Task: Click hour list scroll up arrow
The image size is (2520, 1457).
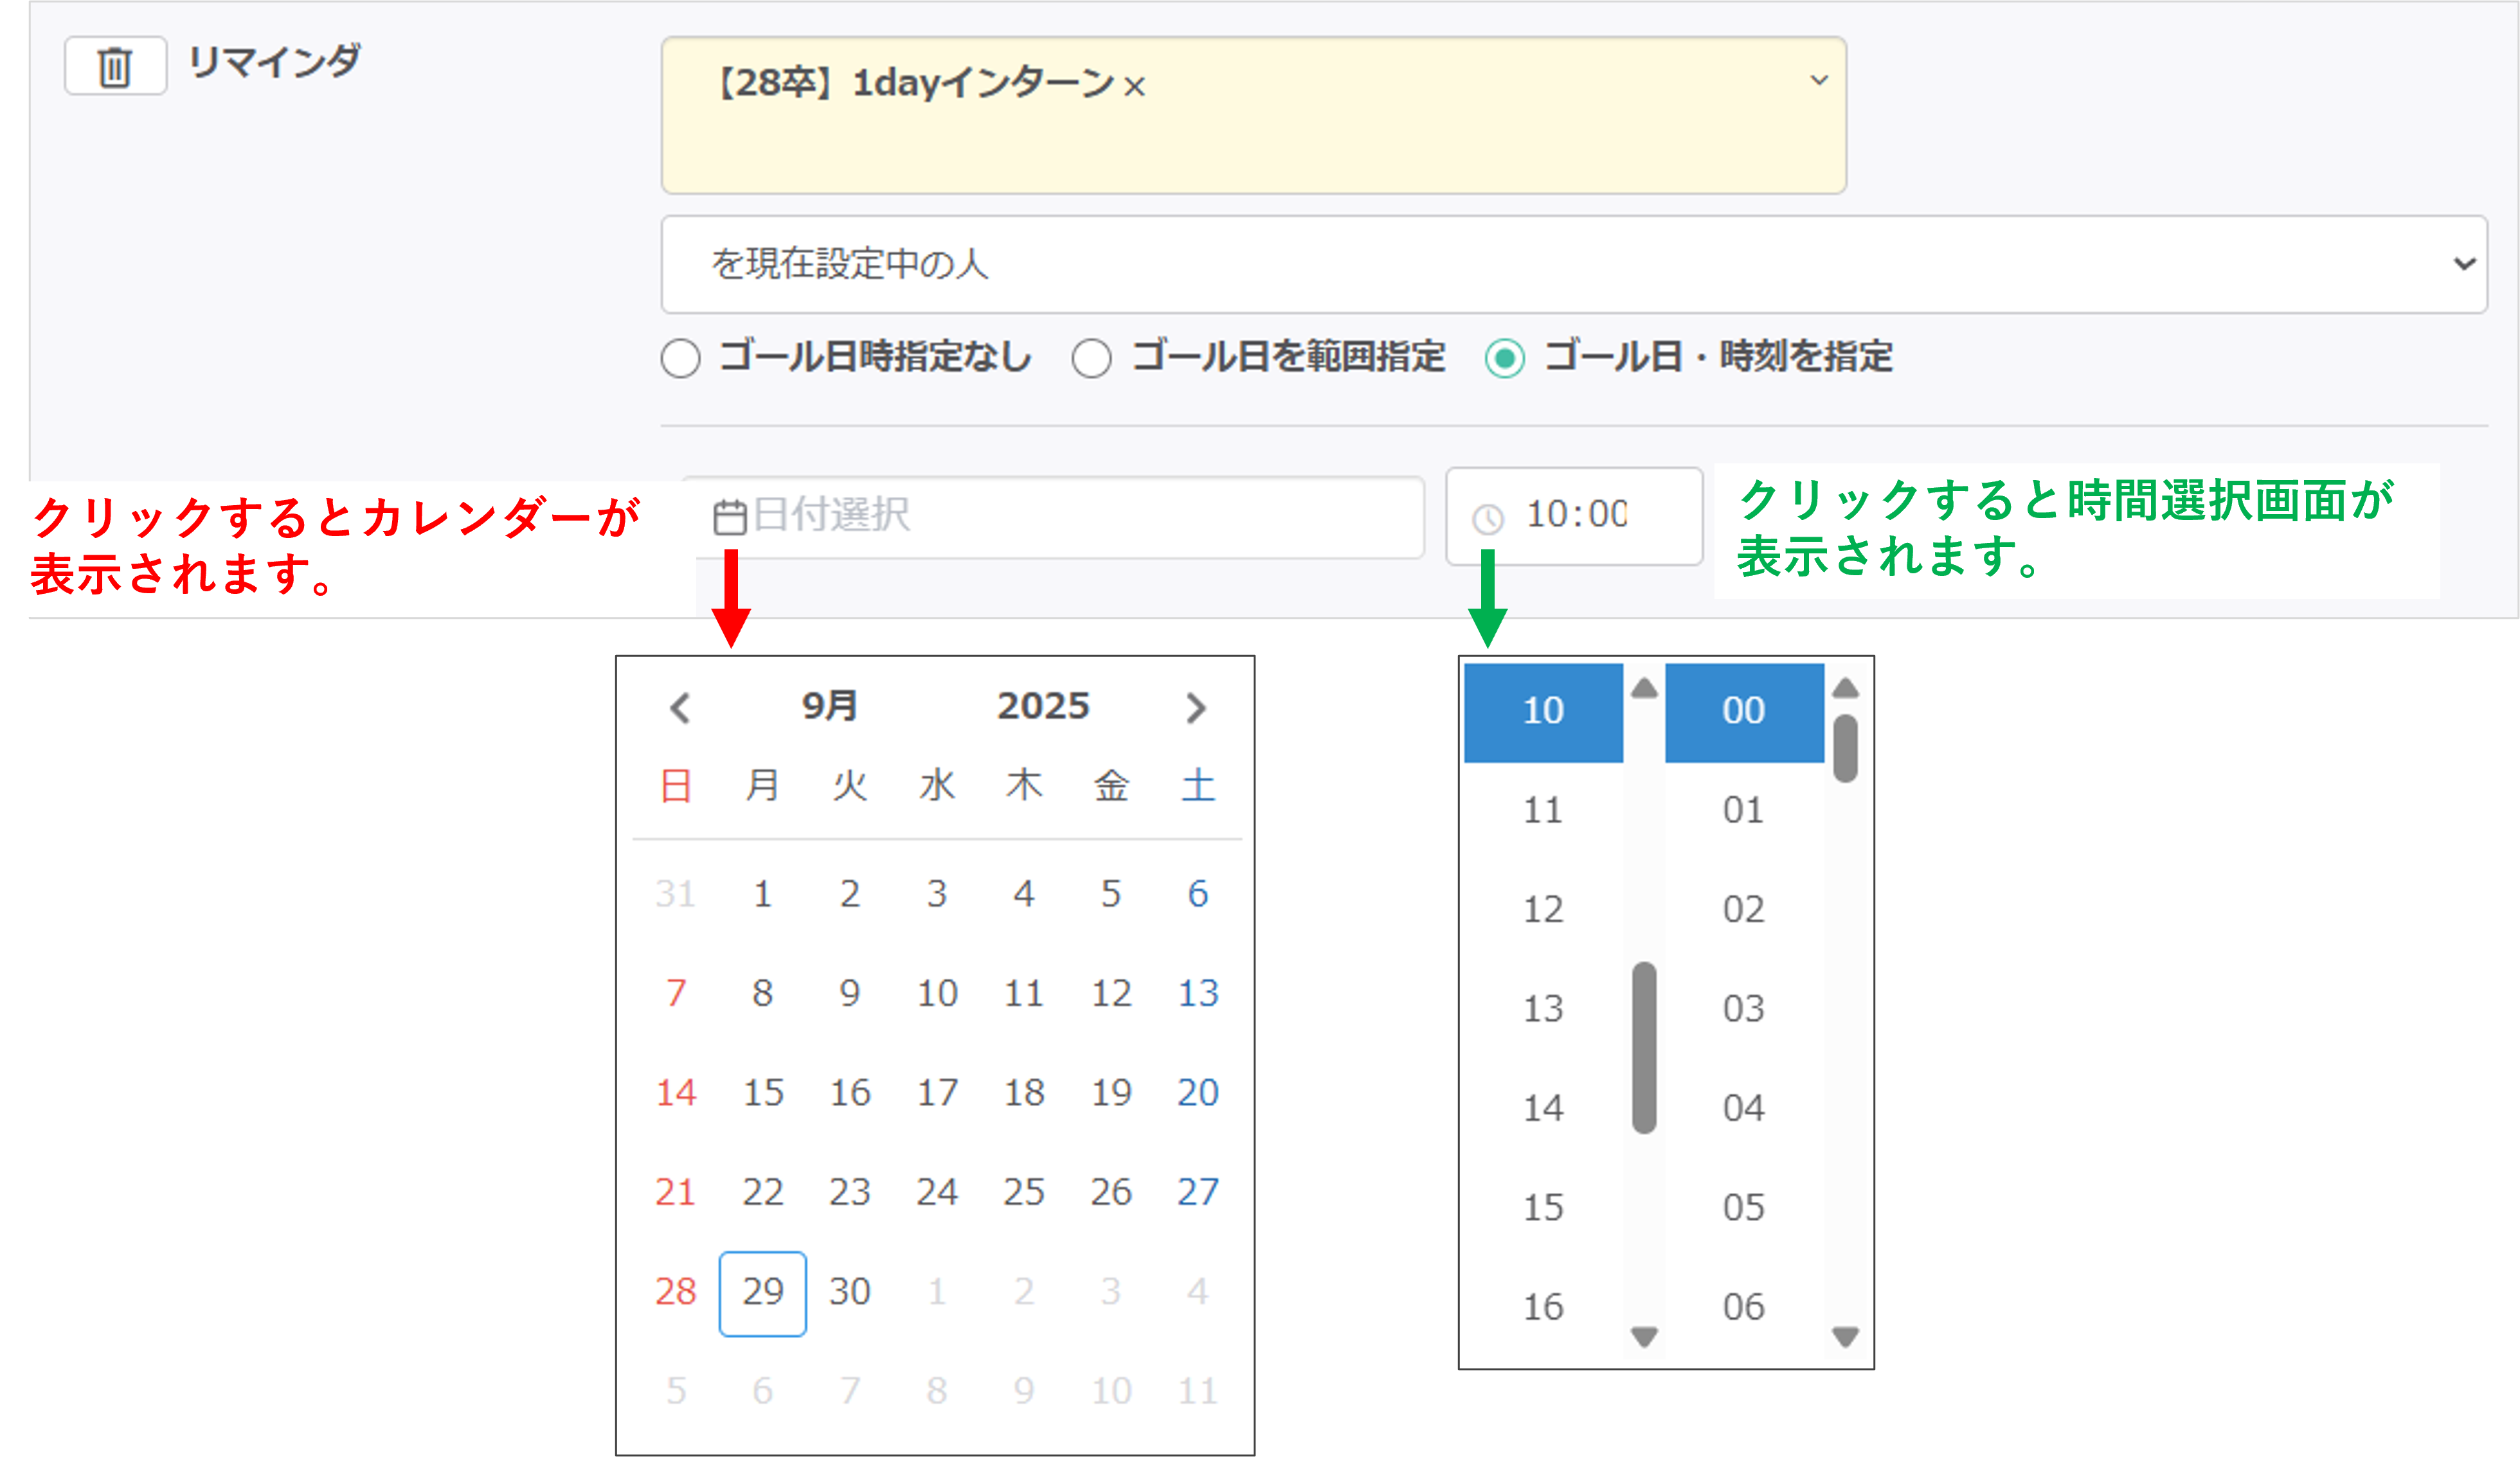Action: point(1645,688)
